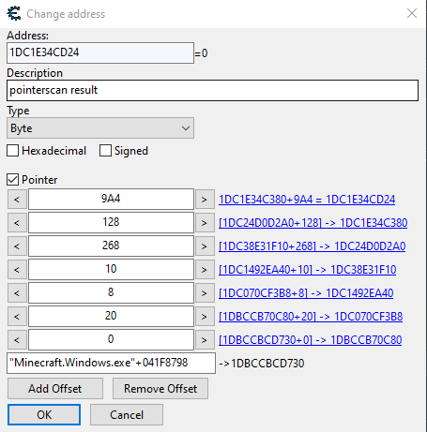Enable the Hexadecimal checkbox

pos(13,151)
